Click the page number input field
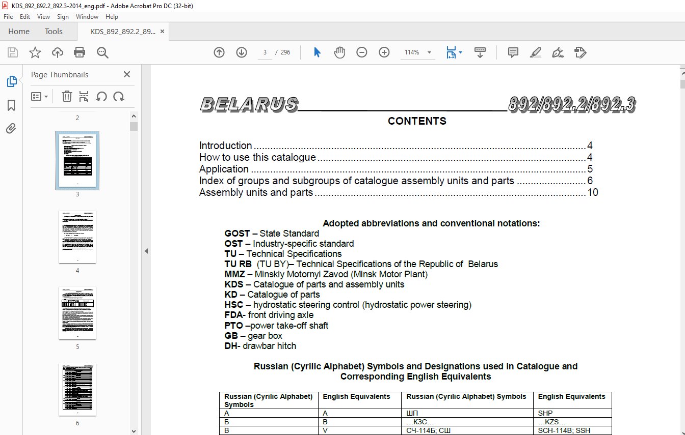The width and height of the screenshot is (685, 435). click(265, 52)
